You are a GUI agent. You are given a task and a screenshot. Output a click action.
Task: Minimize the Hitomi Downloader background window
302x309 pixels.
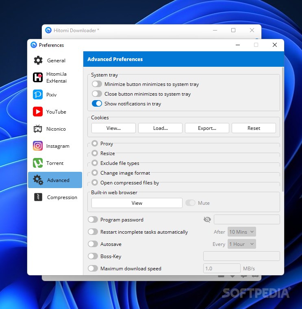(215, 30)
